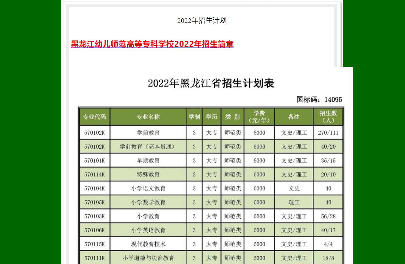This screenshot has height=264, width=405.
Task: Click the 师范类 category in 小学教育 row
Action: [x=232, y=216]
